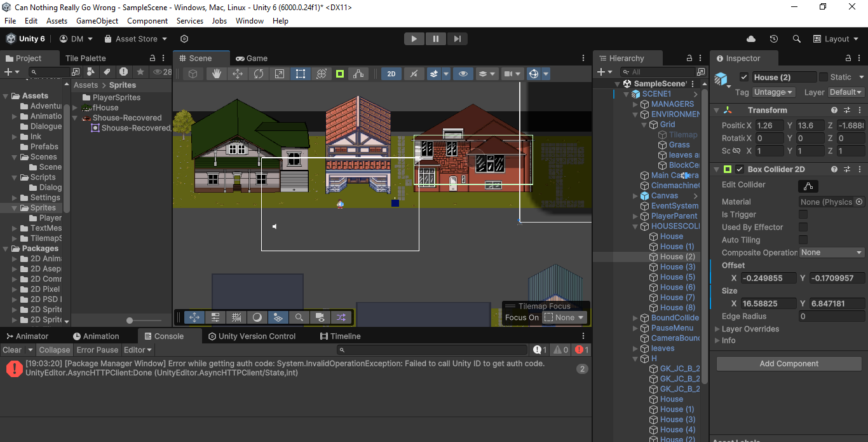Expand the Layer Overrides section
This screenshot has width=868, height=442.
point(747,329)
